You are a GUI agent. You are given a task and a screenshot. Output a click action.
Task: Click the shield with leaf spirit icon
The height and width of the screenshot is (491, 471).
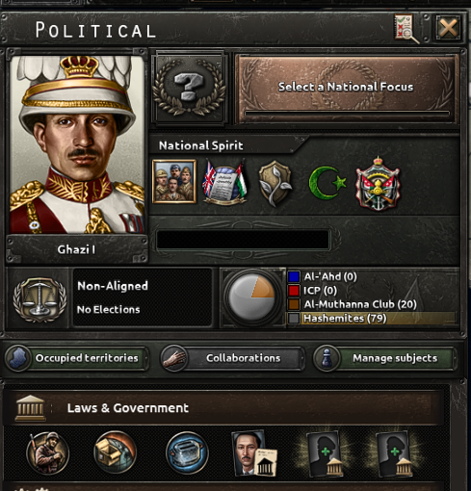pyautogui.click(x=275, y=183)
